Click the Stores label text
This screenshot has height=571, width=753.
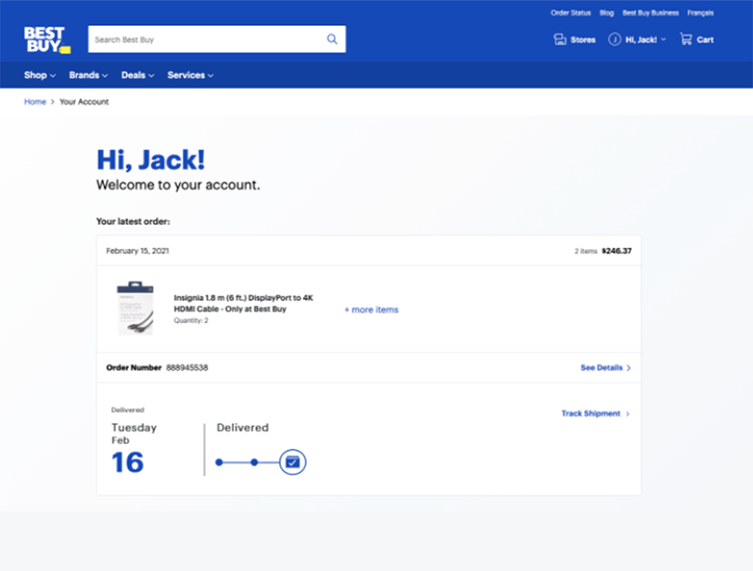pos(583,39)
